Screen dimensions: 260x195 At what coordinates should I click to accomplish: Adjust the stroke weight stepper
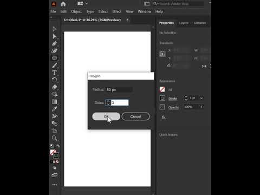point(186,98)
